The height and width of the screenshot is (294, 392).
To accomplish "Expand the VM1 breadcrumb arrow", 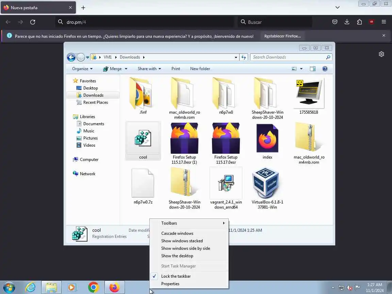I will pos(116,57).
